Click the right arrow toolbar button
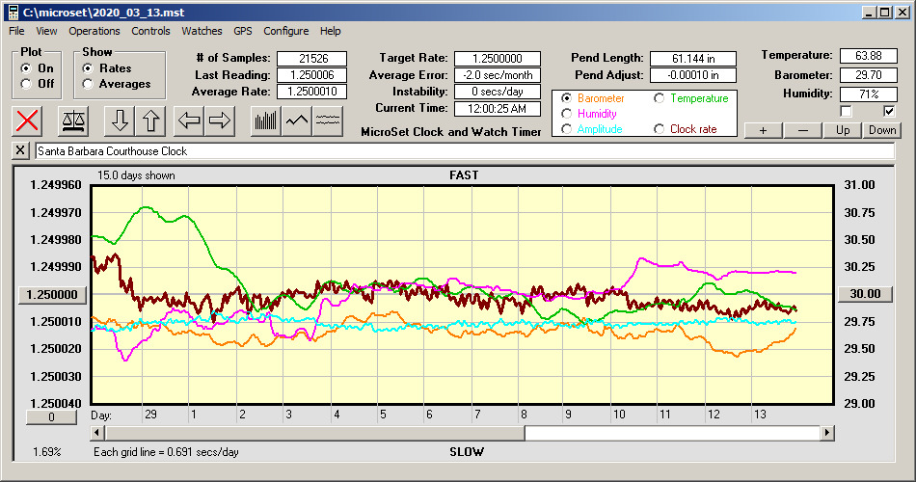This screenshot has height=482, width=916. click(221, 120)
